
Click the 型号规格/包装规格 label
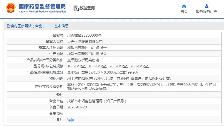point(49,66)
